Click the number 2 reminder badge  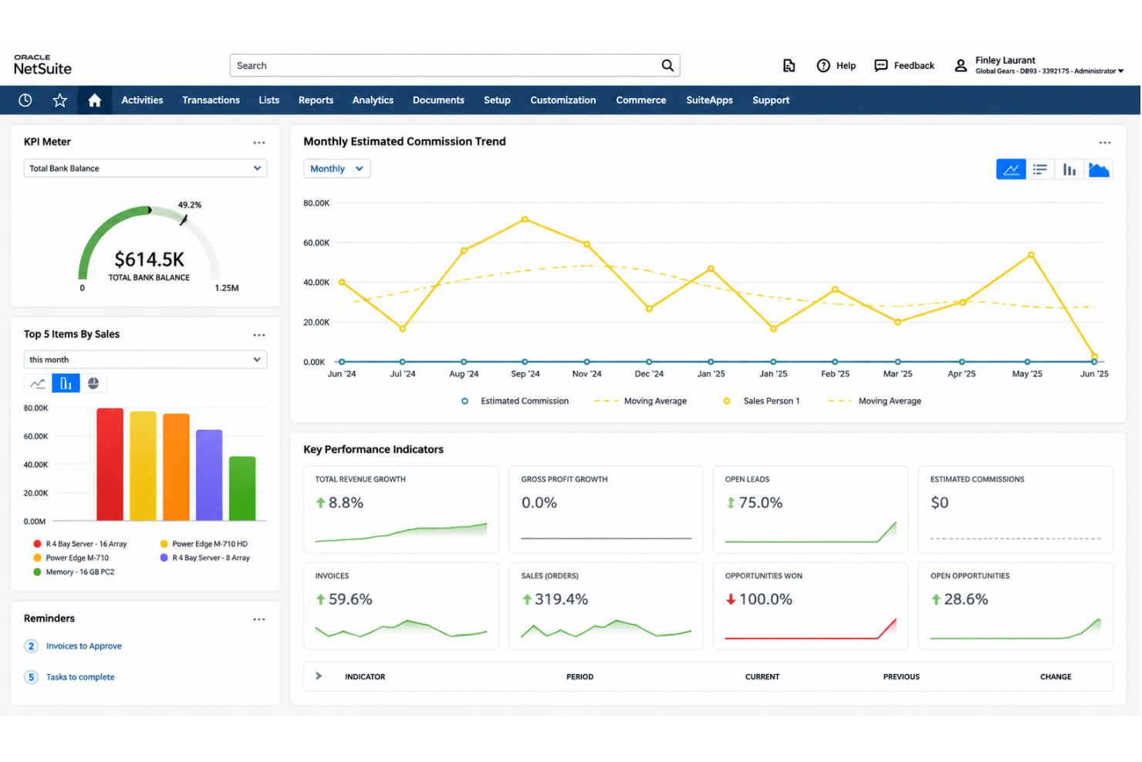(x=31, y=646)
